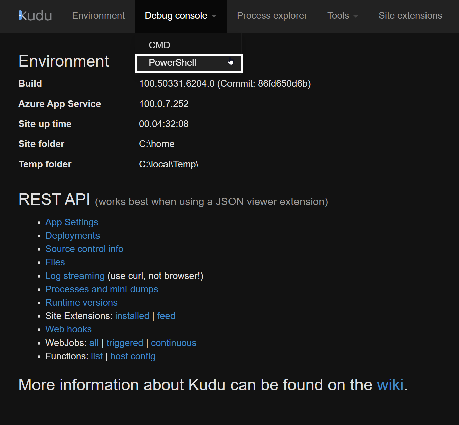The image size is (459, 425).
Task: Click the site folder path C:\home
Action: coord(157,144)
